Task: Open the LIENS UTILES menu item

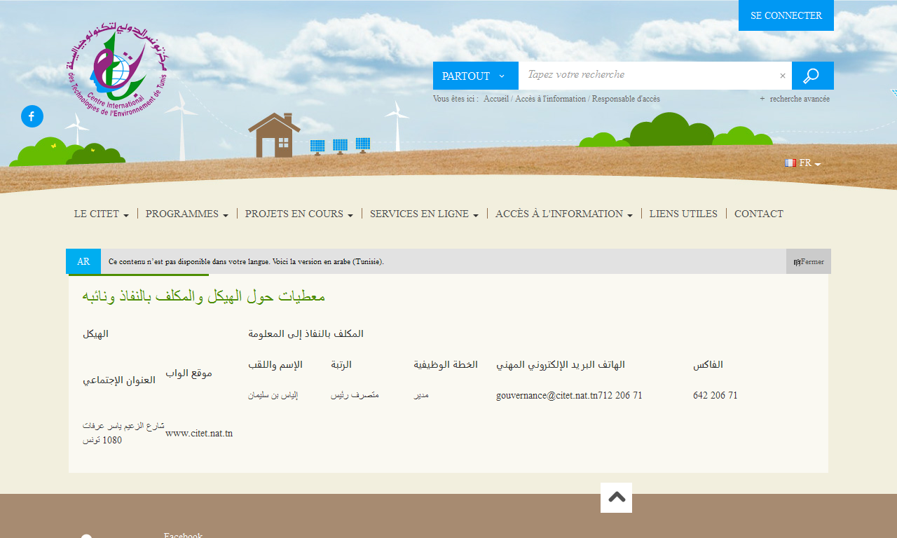Action: 683,214
